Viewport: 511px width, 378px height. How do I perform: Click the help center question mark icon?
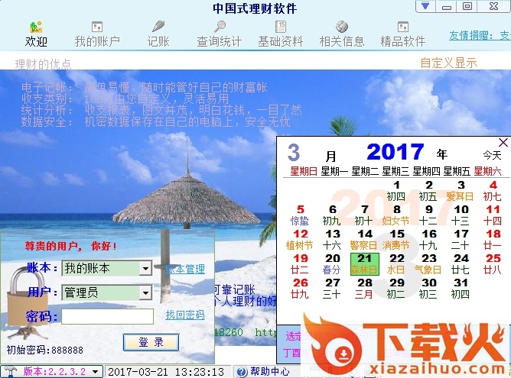(242, 371)
